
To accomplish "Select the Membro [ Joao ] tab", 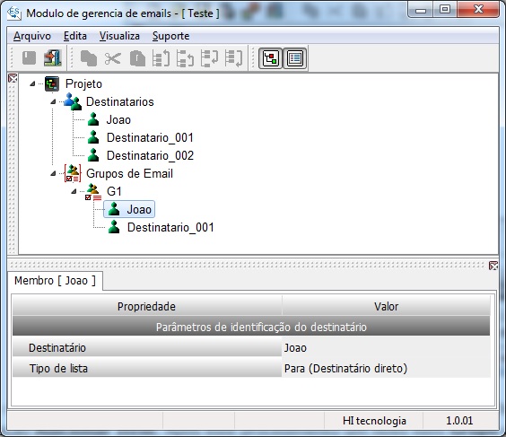I will pos(56,281).
